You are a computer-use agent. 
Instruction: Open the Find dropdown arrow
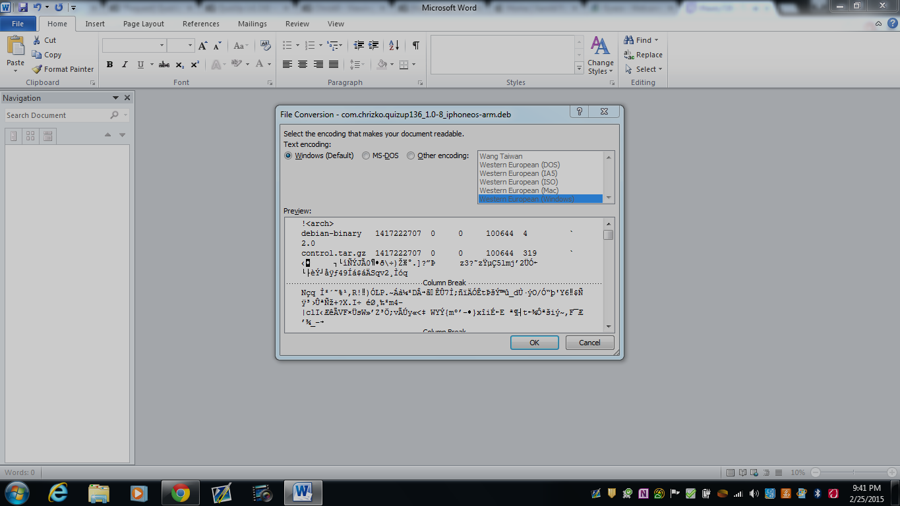pyautogui.click(x=656, y=40)
